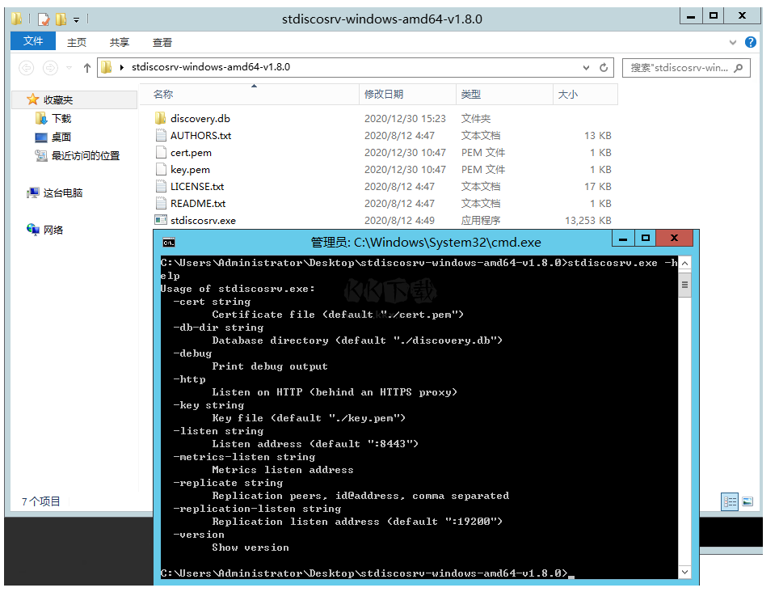Click the cert.pem file icon
779x592 pixels.
click(160, 152)
